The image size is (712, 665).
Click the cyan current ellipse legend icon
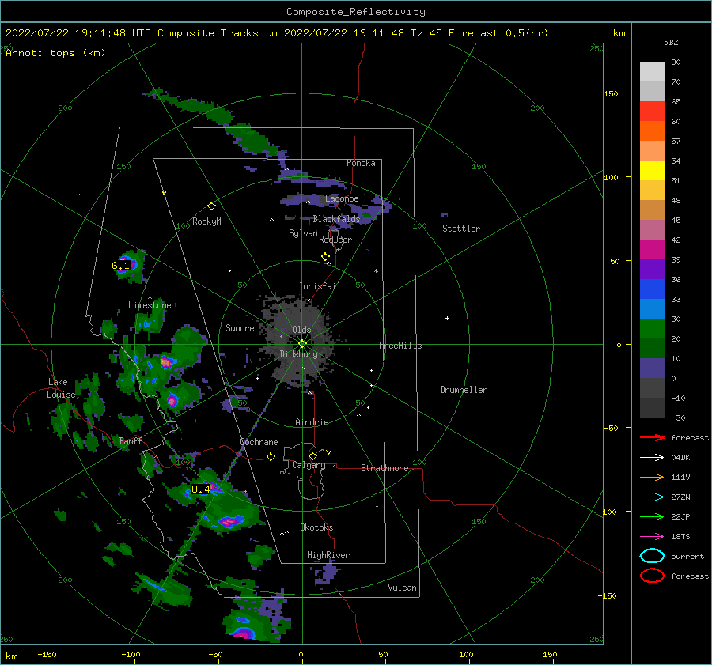click(x=652, y=556)
